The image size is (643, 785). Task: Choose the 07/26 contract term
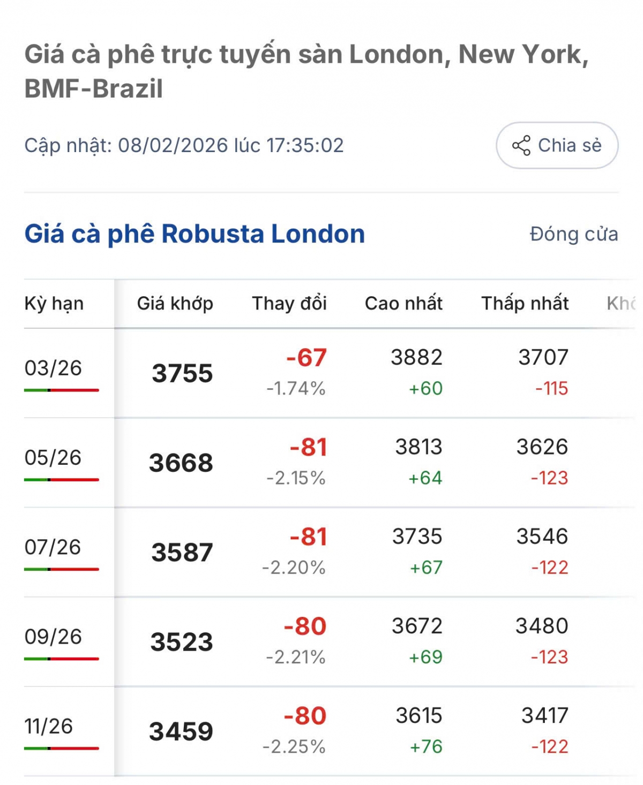click(53, 547)
